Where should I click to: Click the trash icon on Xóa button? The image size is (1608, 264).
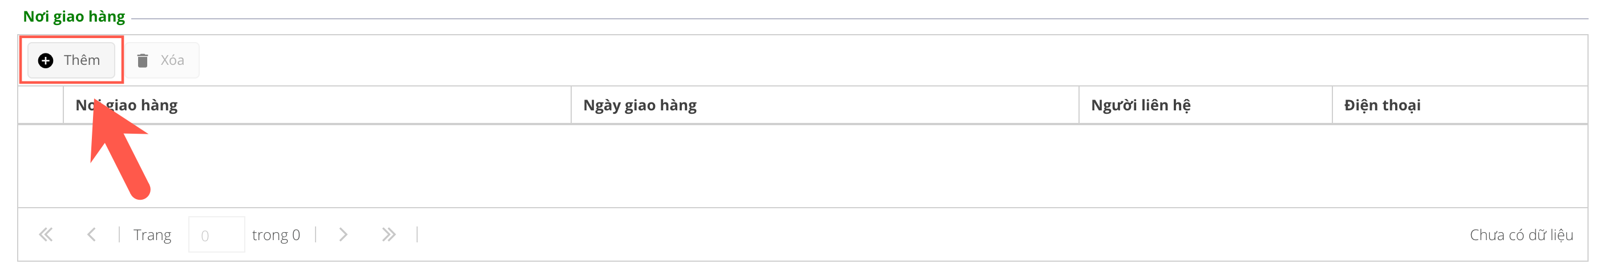[x=142, y=60]
